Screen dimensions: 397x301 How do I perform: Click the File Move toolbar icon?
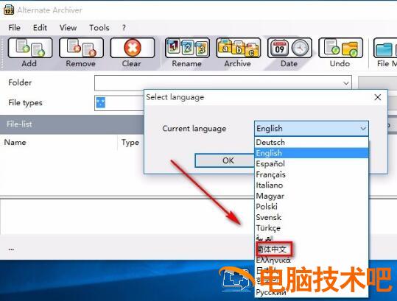(385, 48)
